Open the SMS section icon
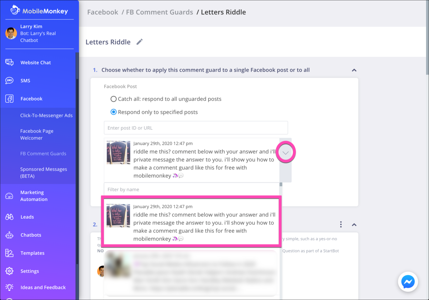Image resolution: width=429 pixels, height=300 pixels. pos(9,80)
